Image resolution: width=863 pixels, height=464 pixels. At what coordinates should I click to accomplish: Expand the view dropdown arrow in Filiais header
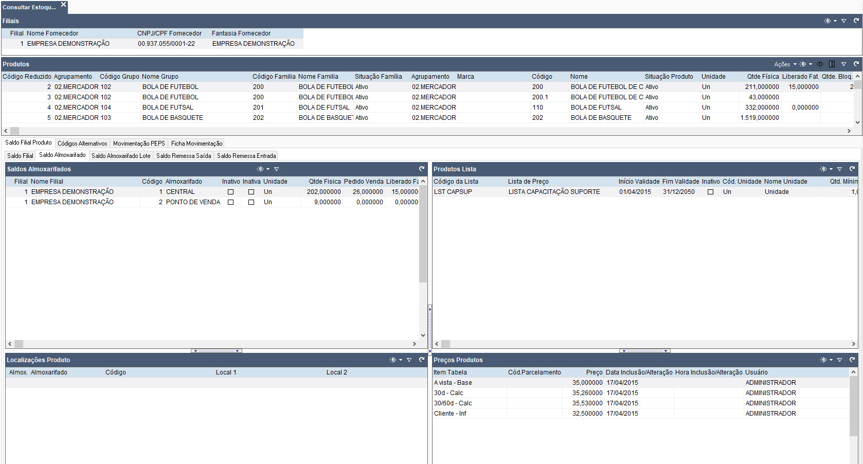[835, 21]
